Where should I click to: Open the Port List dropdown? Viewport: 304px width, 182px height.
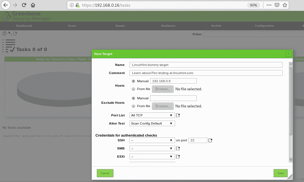[152, 115]
